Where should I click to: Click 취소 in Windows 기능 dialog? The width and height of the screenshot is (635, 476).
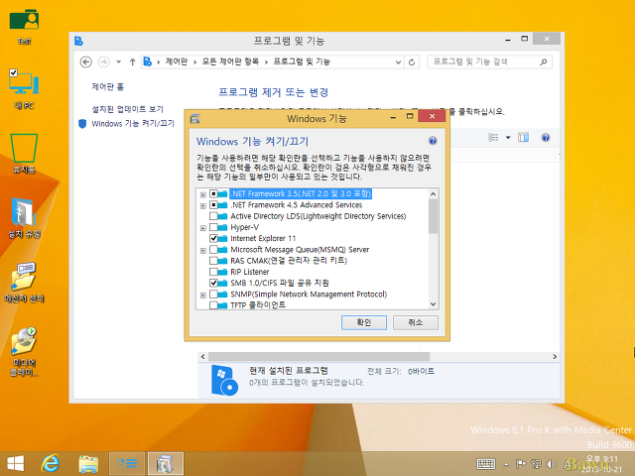click(415, 322)
